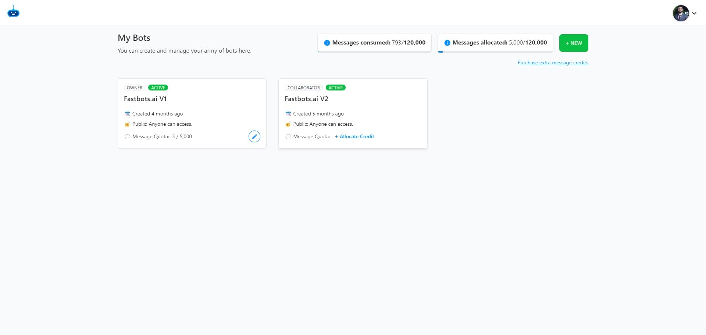Click info icon beside Messages allocated
706x335 pixels.
click(447, 43)
